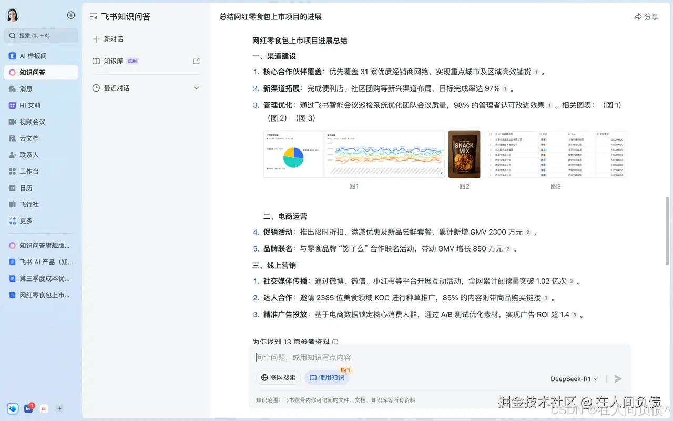The image size is (673, 421).
Task: Open the DeepSeek-R1 model dropdown
Action: pos(574,378)
